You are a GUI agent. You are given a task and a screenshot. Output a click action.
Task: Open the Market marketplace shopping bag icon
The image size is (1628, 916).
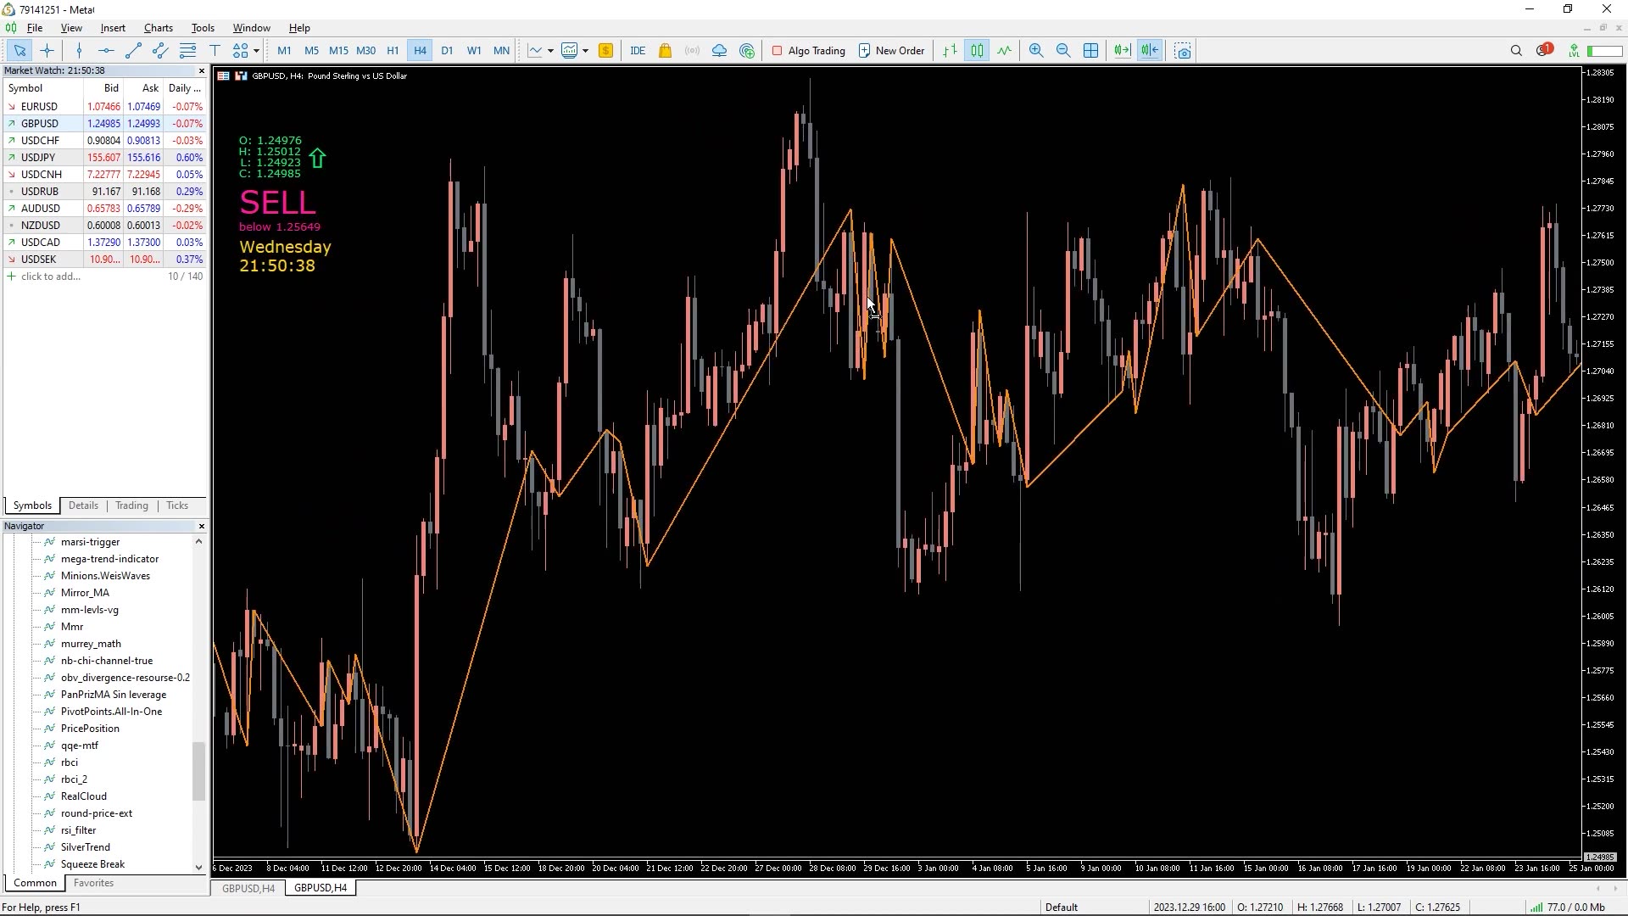click(x=665, y=50)
